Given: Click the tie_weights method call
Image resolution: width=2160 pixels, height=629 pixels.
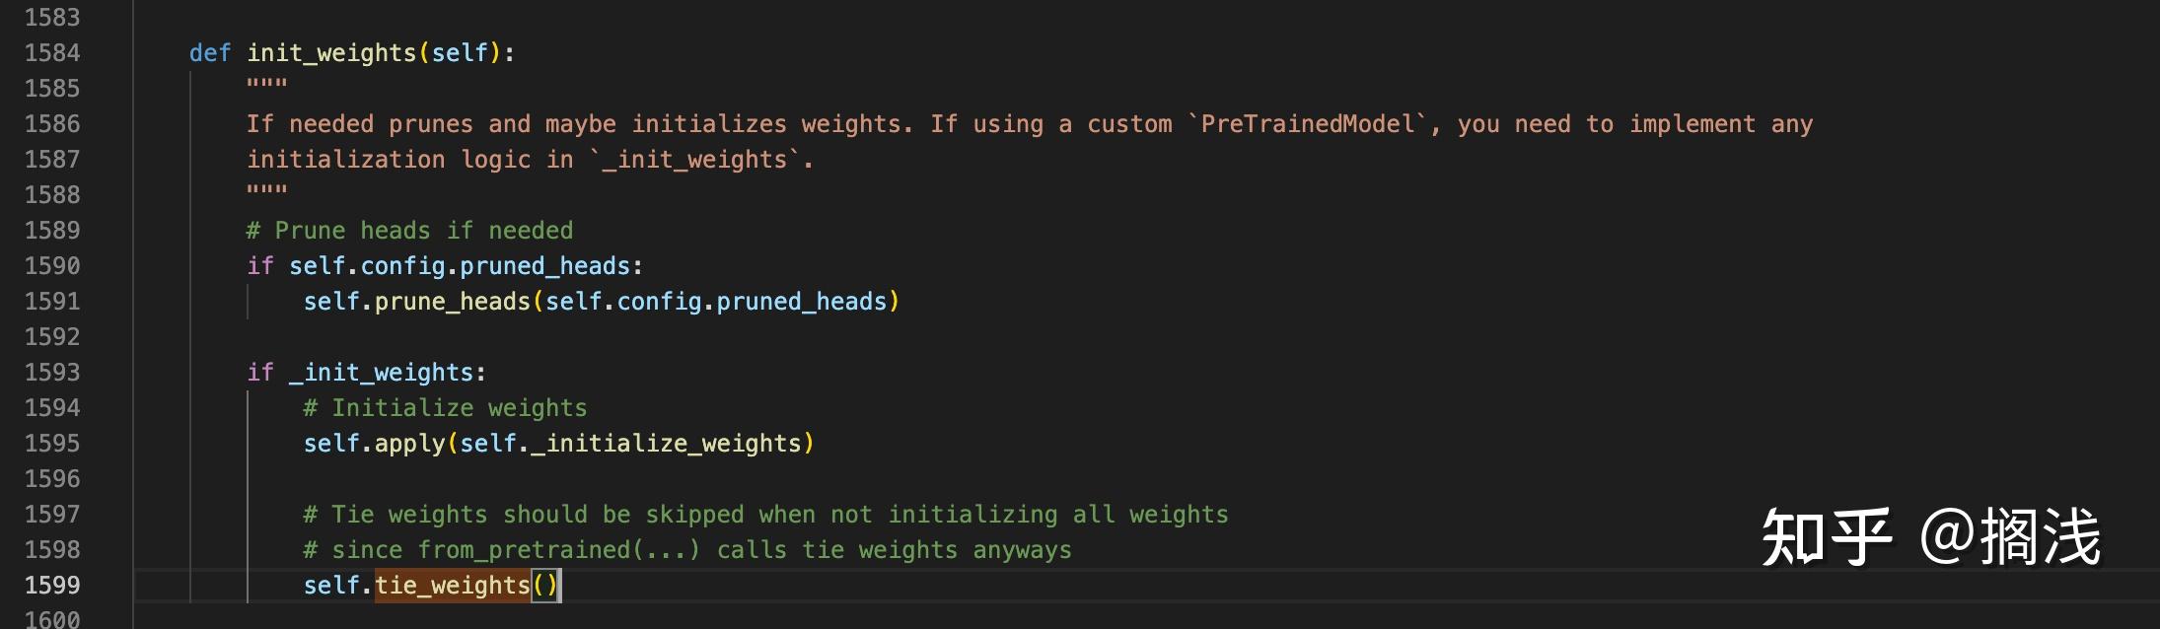Looking at the screenshot, I should tap(452, 586).
